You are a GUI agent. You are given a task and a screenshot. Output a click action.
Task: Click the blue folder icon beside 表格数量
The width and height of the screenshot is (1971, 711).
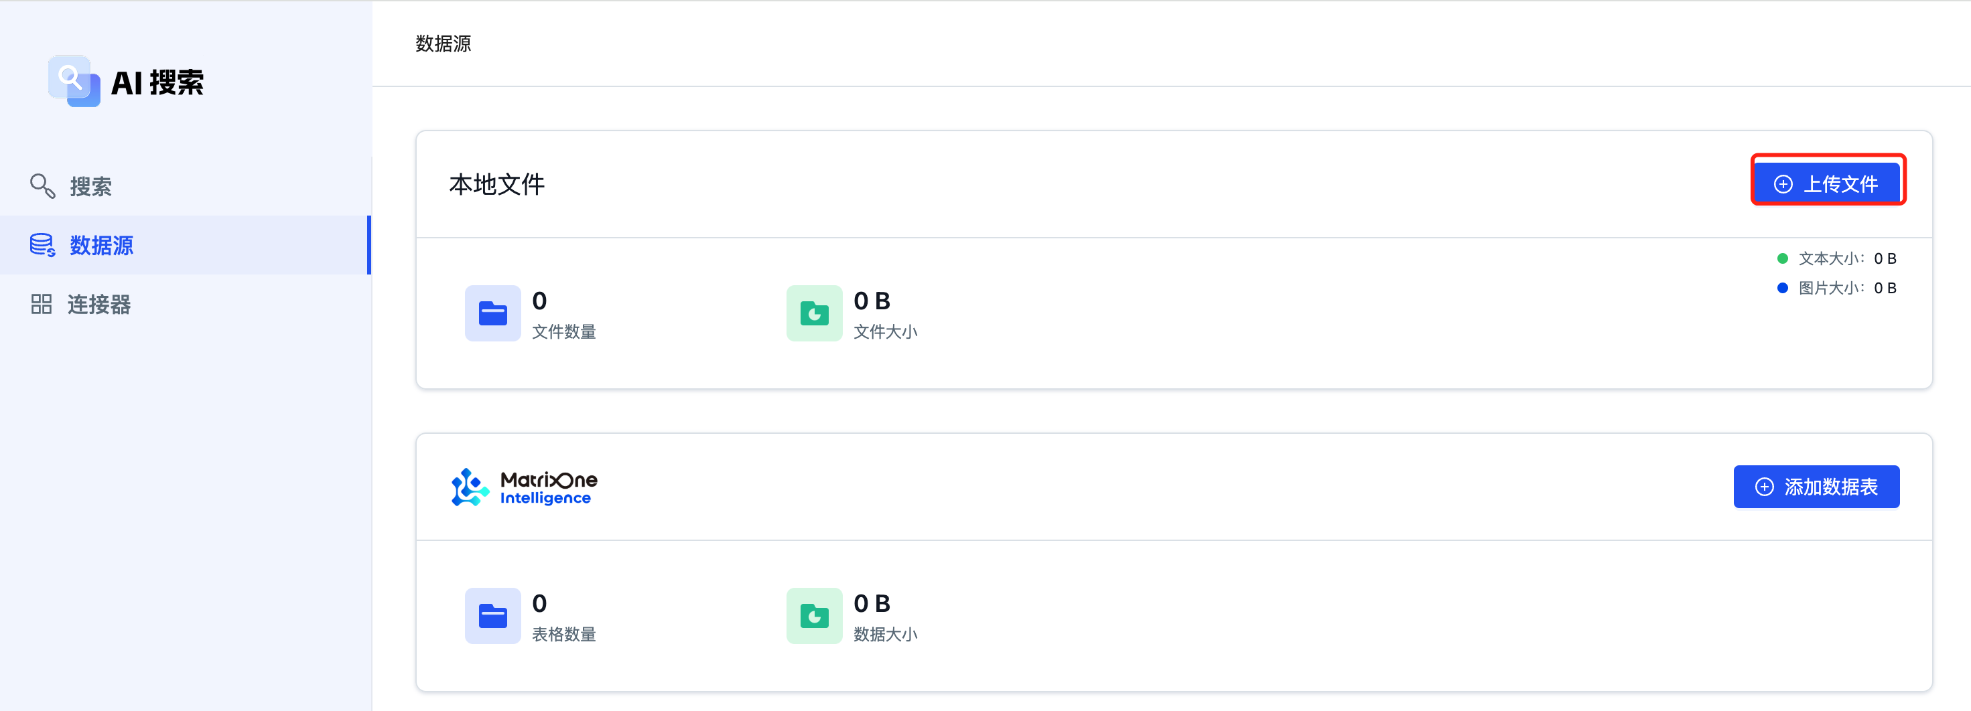493,616
